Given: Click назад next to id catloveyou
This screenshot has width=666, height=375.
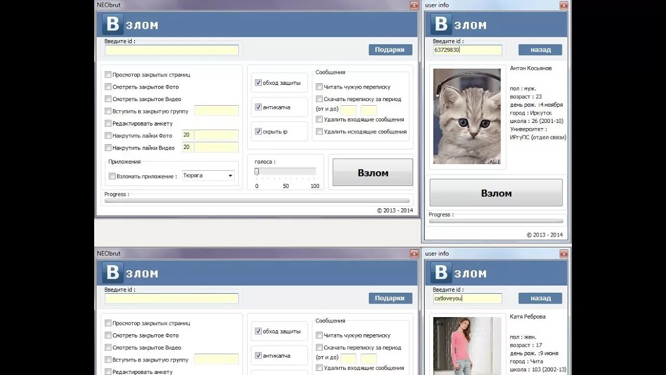Looking at the screenshot, I should pos(540,298).
